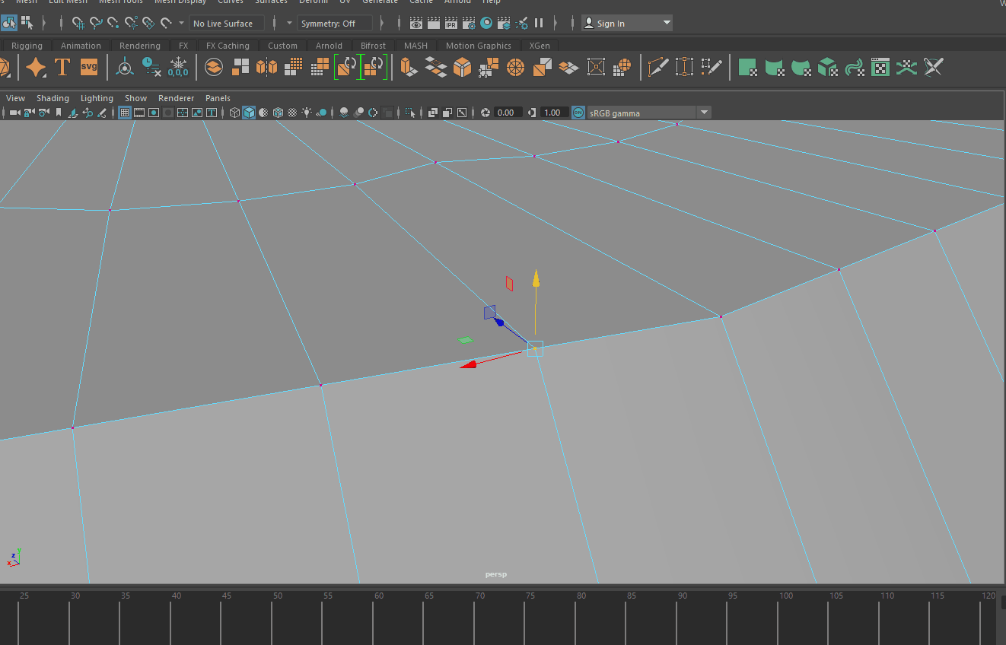The height and width of the screenshot is (645, 1006).
Task: Click the Automatic UV mapping cube icon
Action: point(828,67)
